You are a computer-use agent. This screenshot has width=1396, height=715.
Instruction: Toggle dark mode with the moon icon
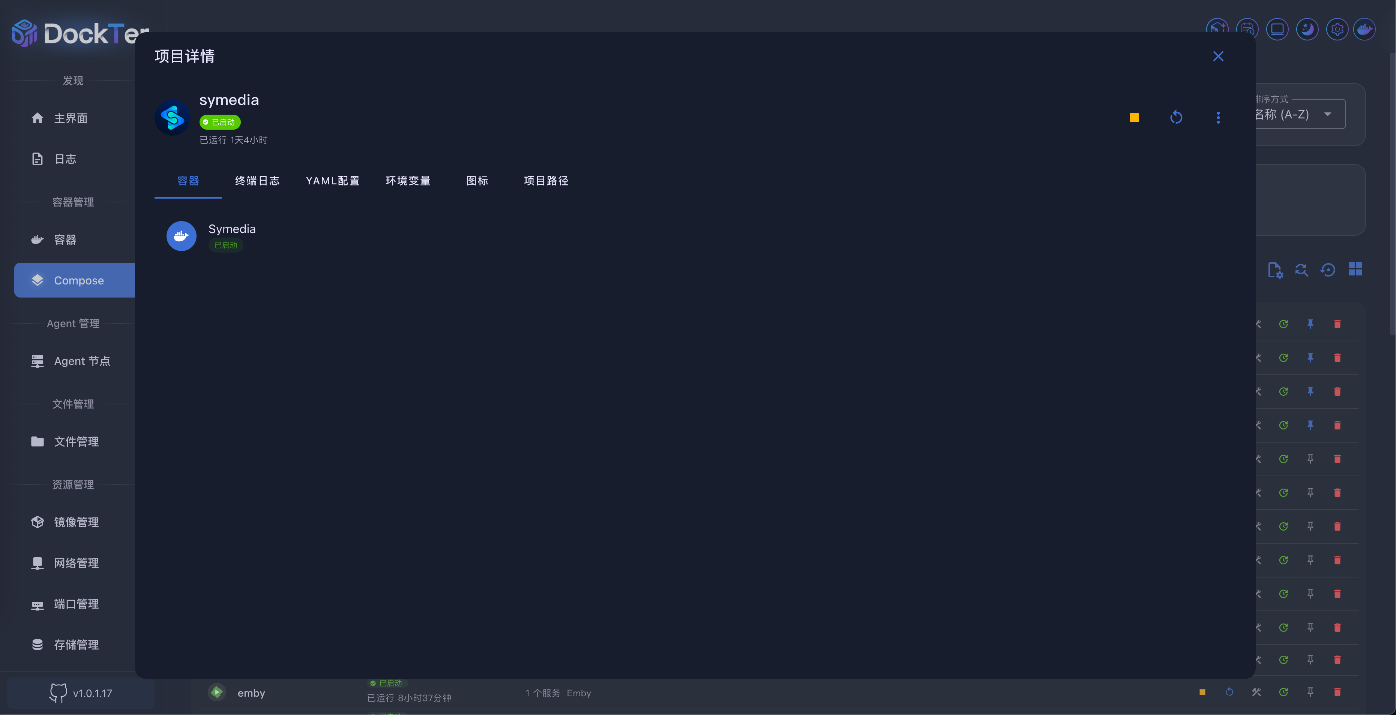(1307, 29)
